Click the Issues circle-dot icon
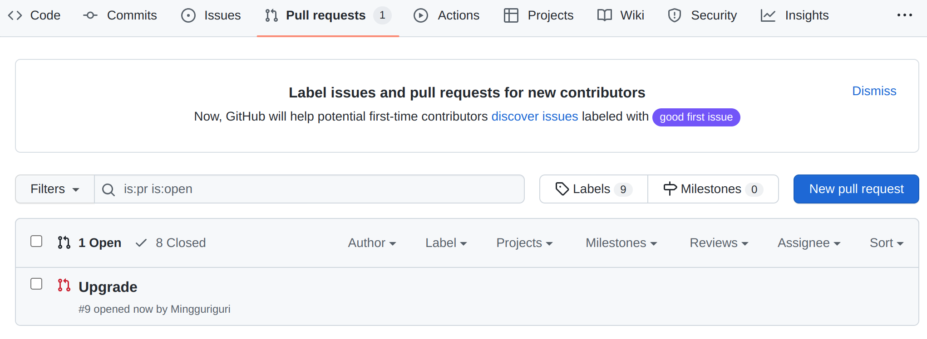Viewport: 927px width, 339px height. click(188, 15)
